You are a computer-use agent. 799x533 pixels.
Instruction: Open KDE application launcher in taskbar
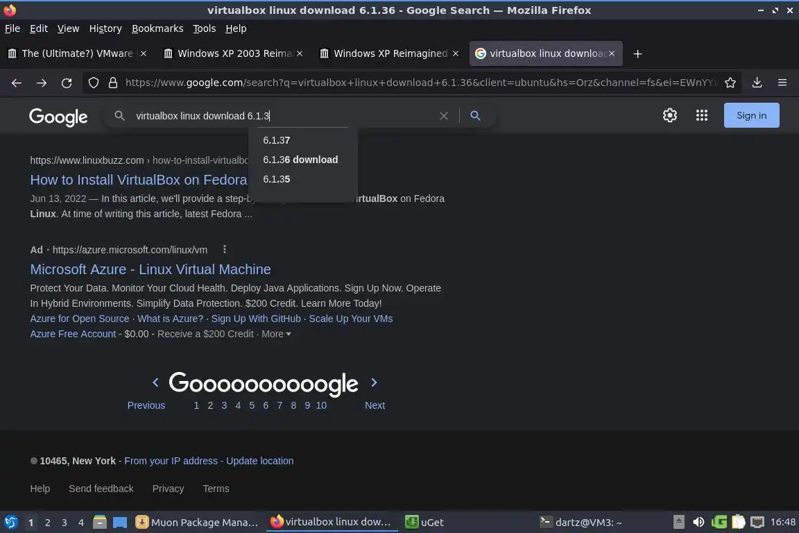(10, 523)
